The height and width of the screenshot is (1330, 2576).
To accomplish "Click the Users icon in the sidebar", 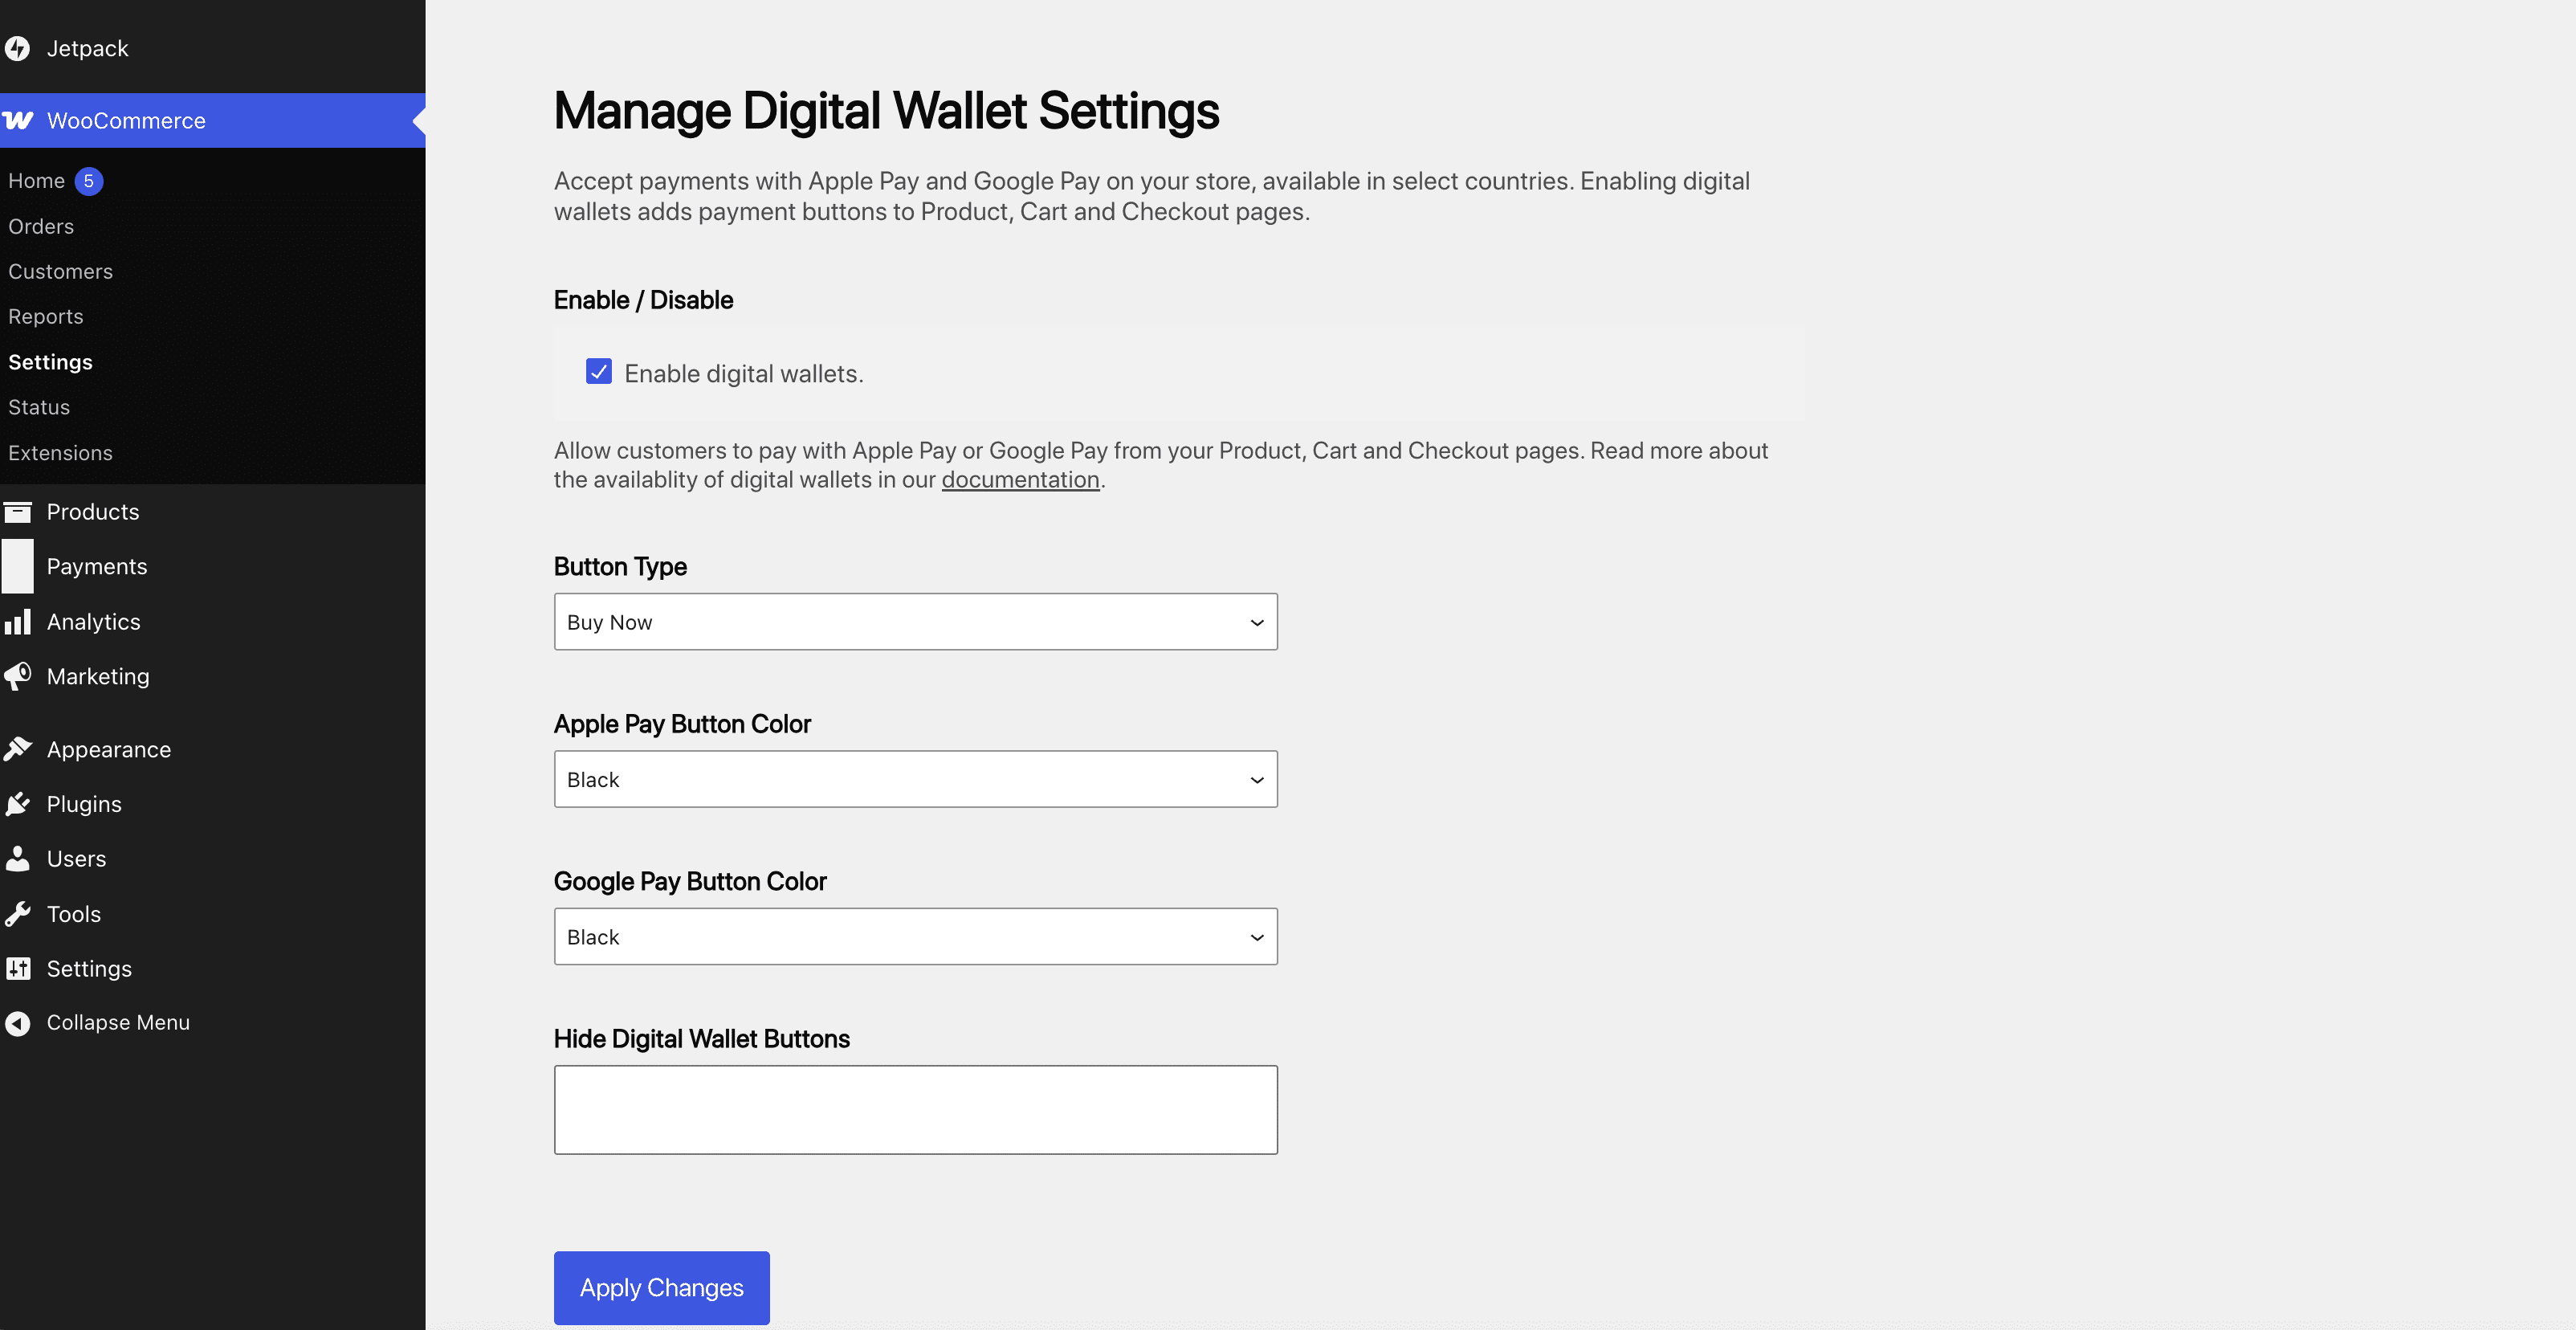I will 18,858.
